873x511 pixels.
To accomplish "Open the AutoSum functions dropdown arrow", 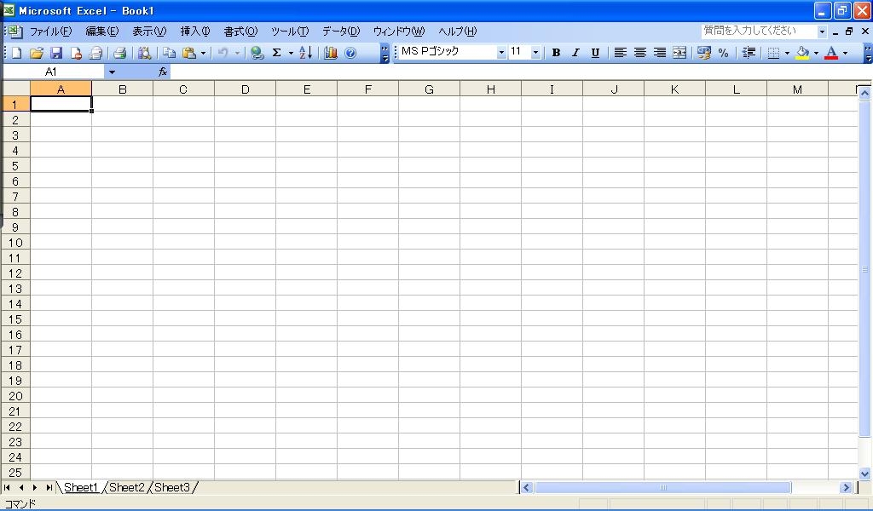I will pyautogui.click(x=291, y=54).
